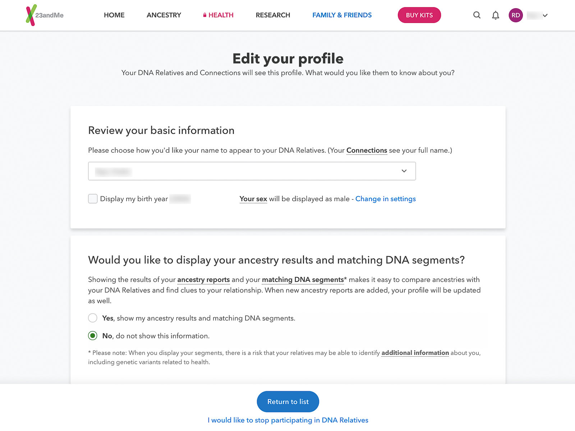Open the search icon
The width and height of the screenshot is (575, 431).
(477, 15)
